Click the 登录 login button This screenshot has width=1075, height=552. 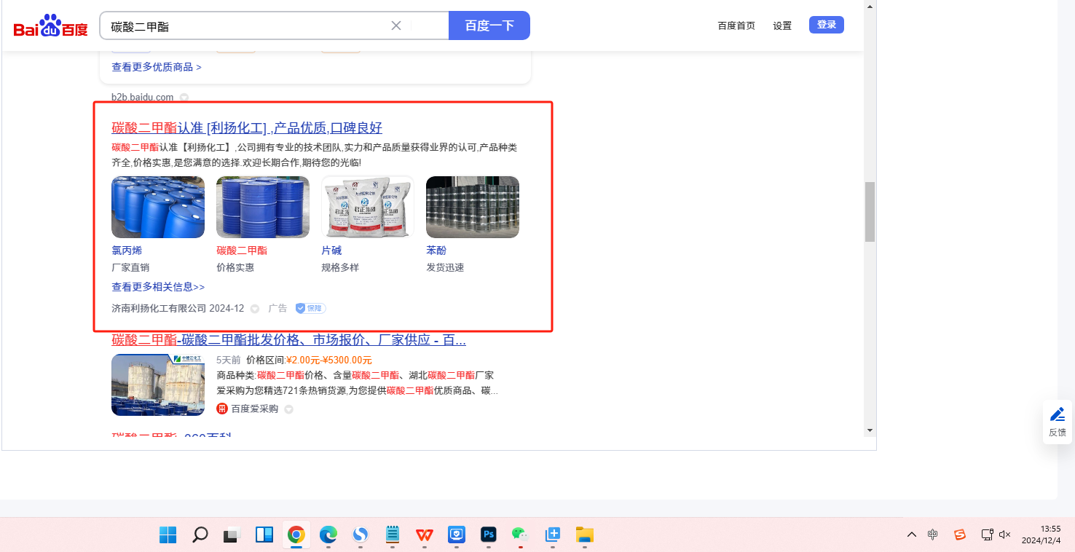tap(827, 25)
